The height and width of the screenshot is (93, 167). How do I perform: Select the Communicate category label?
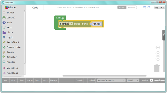(x=14, y=47)
